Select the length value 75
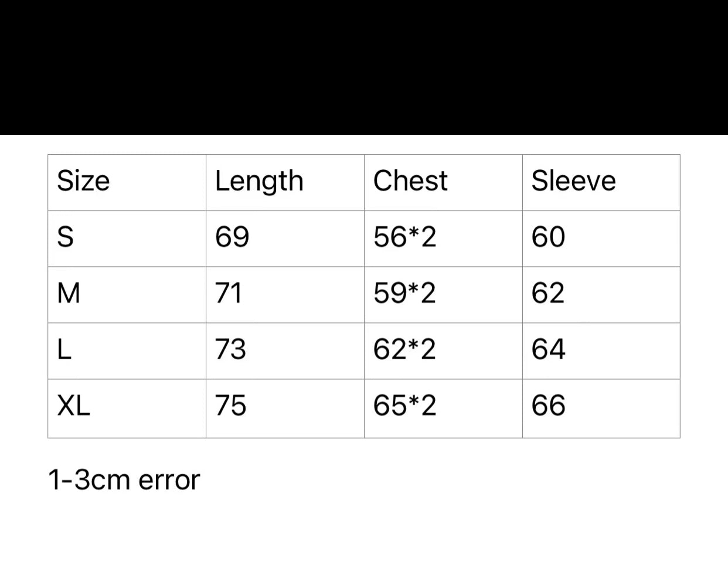 coord(231,406)
